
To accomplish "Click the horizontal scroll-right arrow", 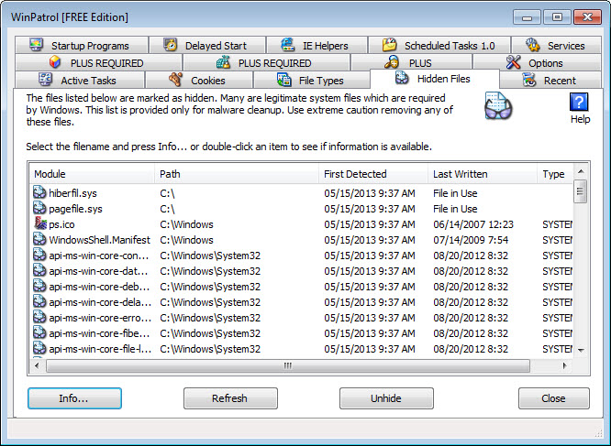I will (x=564, y=365).
